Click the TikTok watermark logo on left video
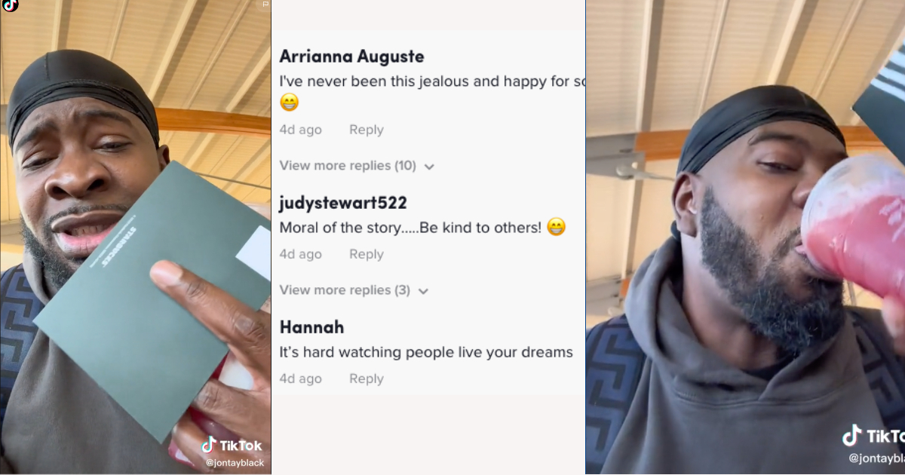The width and height of the screenshot is (905, 475). 232,446
